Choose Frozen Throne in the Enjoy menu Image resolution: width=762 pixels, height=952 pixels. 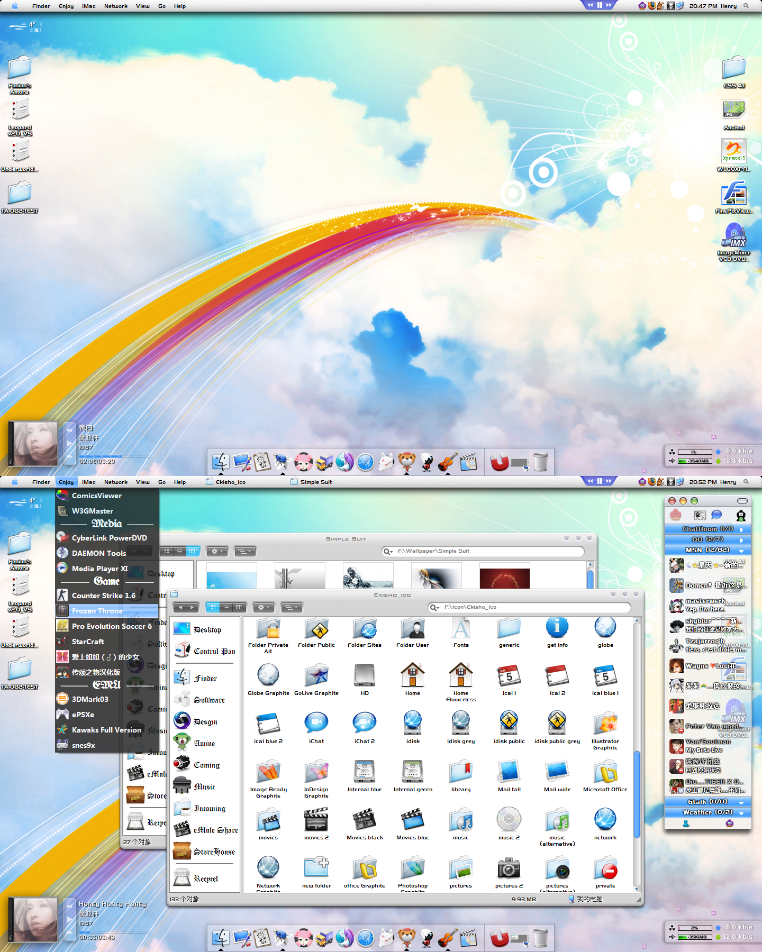point(107,611)
